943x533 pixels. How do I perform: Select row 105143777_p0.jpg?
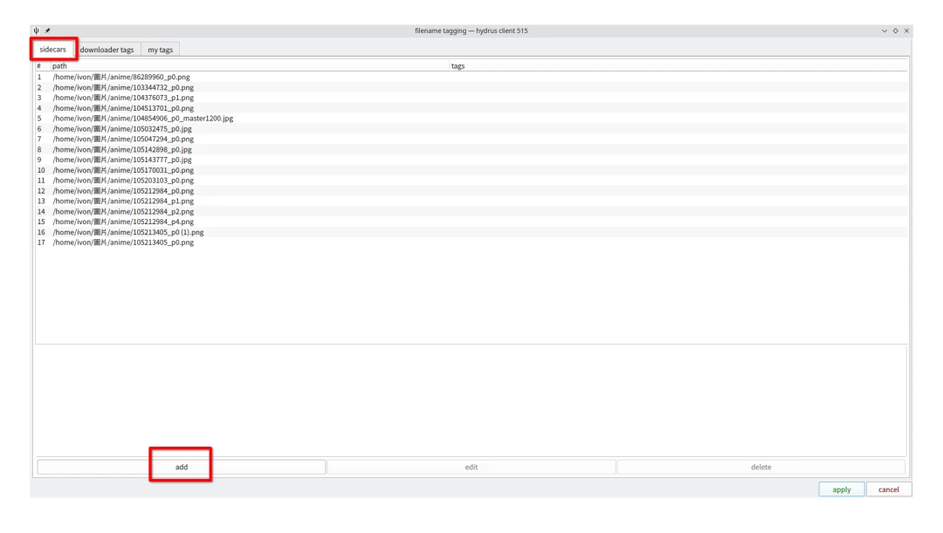[x=471, y=160]
